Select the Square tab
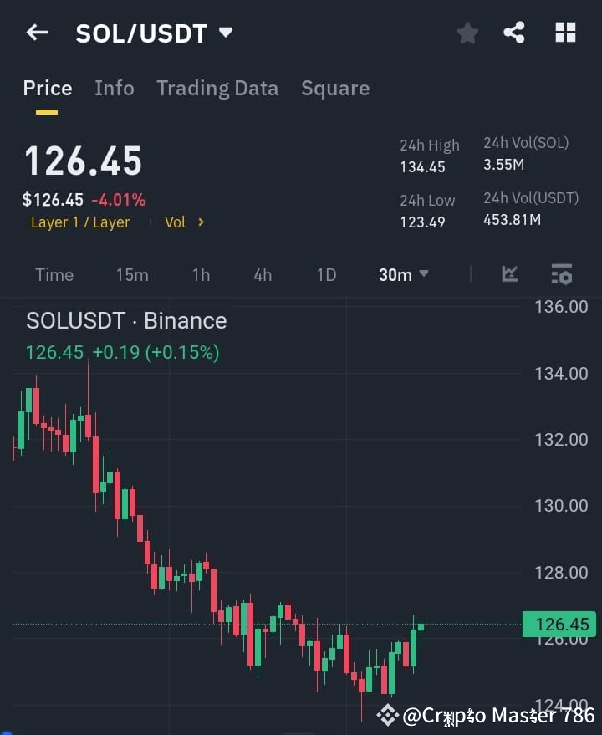 click(334, 88)
